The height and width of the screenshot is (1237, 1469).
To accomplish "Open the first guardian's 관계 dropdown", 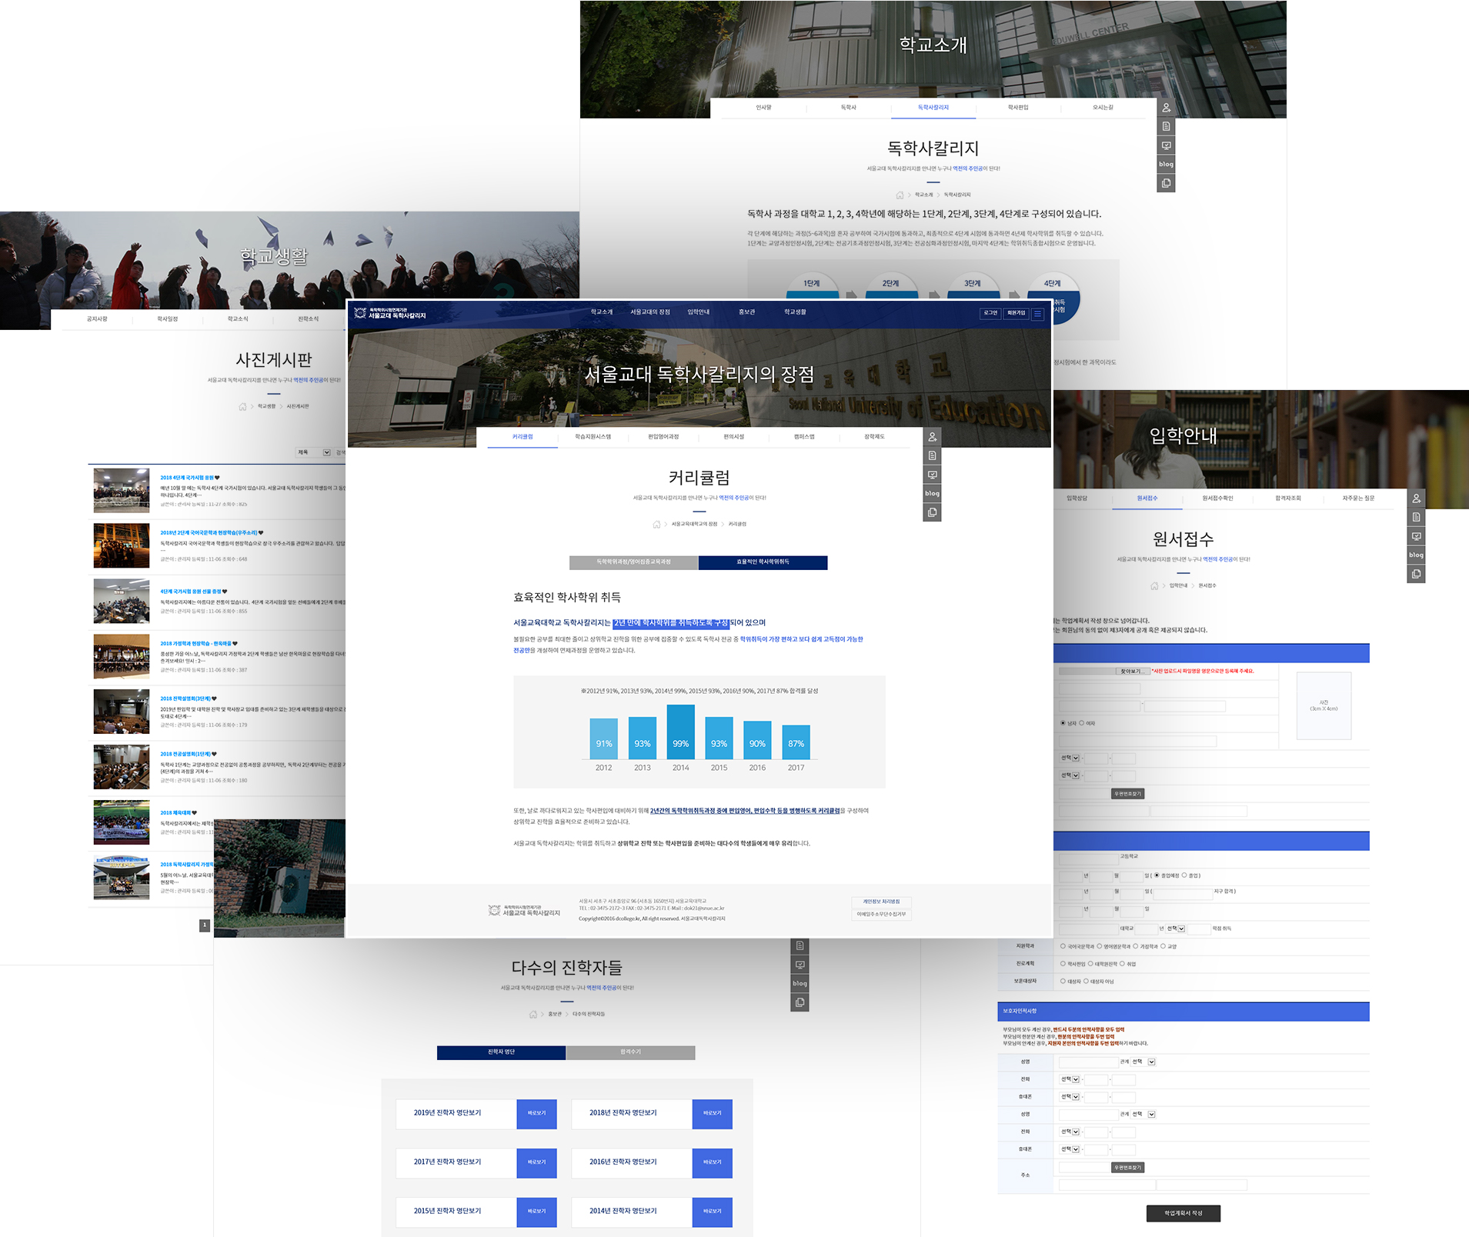I will [1143, 1062].
